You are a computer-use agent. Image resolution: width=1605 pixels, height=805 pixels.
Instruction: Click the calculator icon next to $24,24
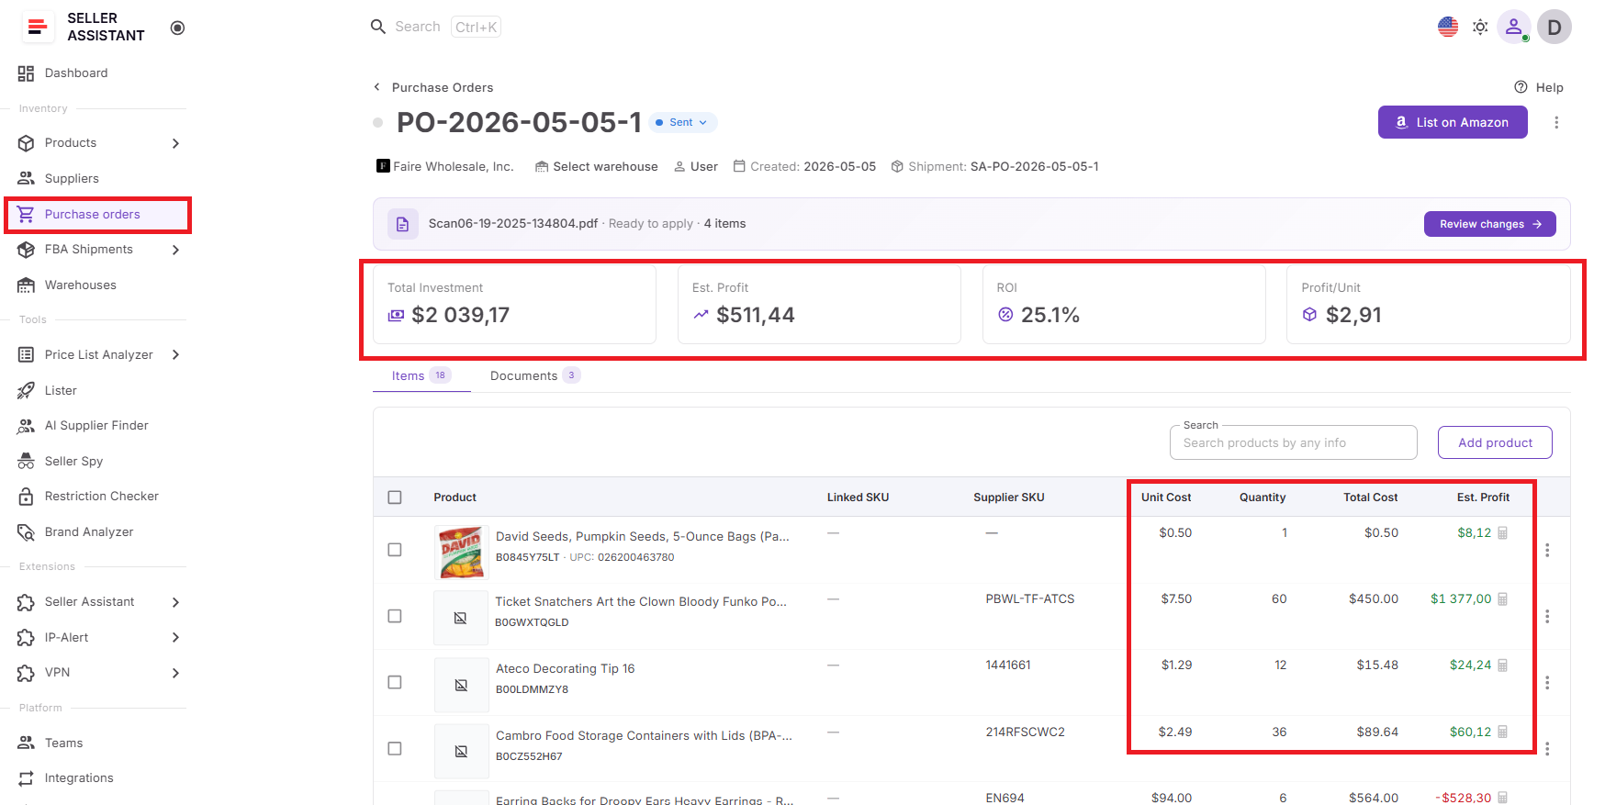(1503, 665)
